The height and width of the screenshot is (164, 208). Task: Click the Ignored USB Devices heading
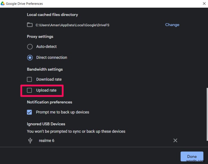[46, 124]
